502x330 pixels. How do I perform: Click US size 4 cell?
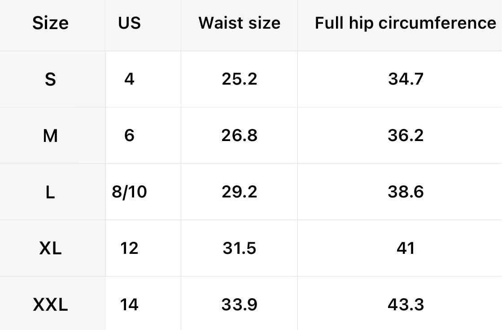pyautogui.click(x=129, y=79)
